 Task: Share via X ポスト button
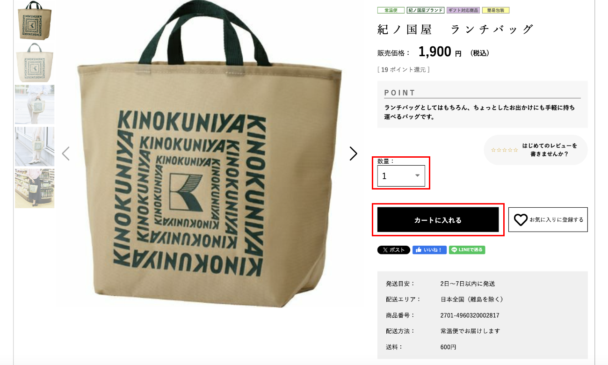[394, 250]
